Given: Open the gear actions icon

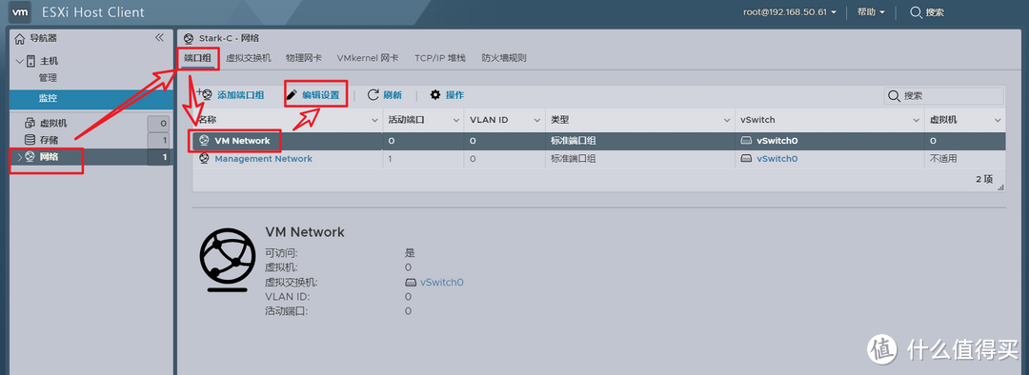Looking at the screenshot, I should pos(435,95).
